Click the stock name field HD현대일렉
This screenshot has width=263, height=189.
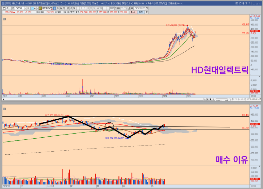point(47,8)
